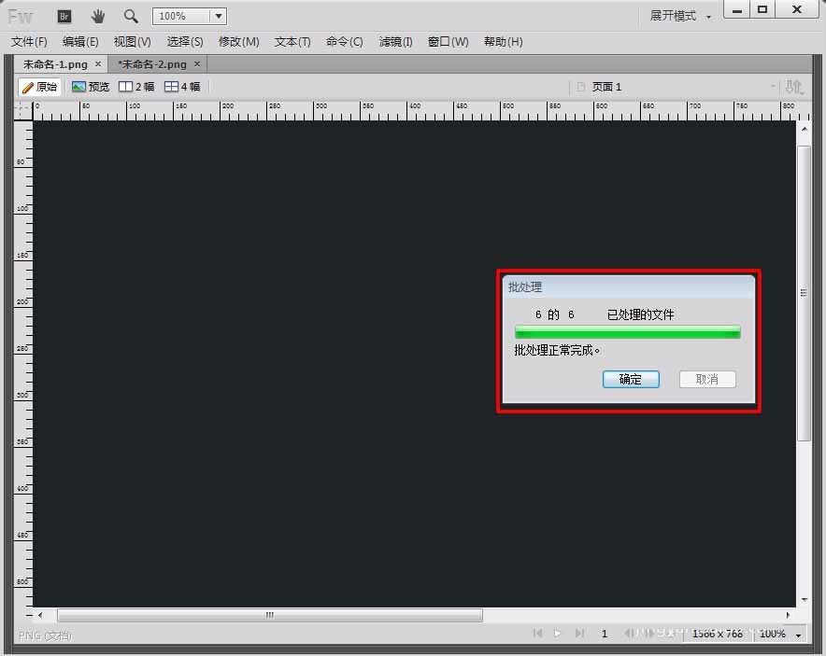Image resolution: width=826 pixels, height=656 pixels.
Task: Switch to 原始 original view mode
Action: pyautogui.click(x=39, y=86)
